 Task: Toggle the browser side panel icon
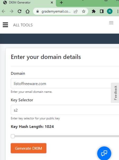102,11
